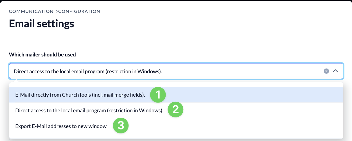Click the blank area of the Export E-Mail row
The width and height of the screenshot is (352, 141).
click(x=236, y=126)
